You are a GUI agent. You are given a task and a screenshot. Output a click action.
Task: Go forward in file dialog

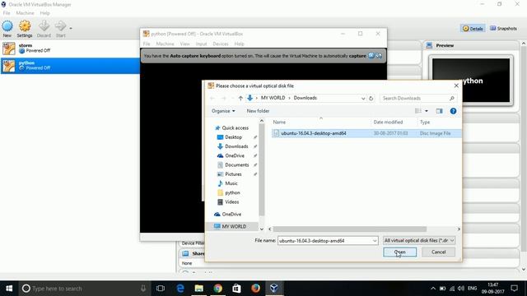(223, 99)
